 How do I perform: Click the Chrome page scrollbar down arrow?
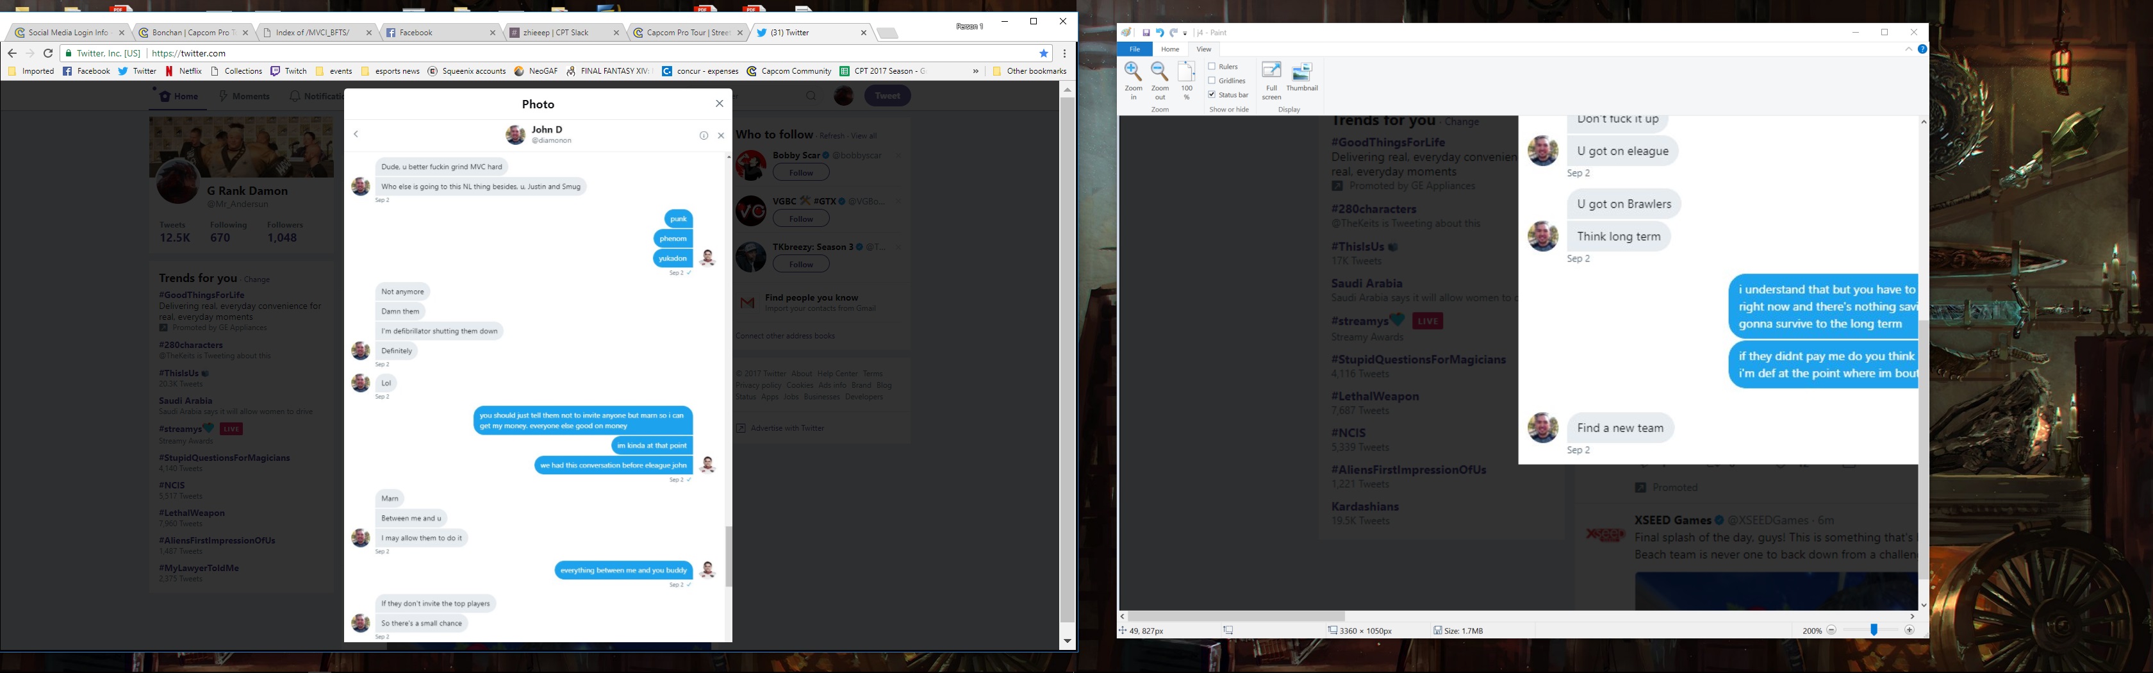[1068, 641]
